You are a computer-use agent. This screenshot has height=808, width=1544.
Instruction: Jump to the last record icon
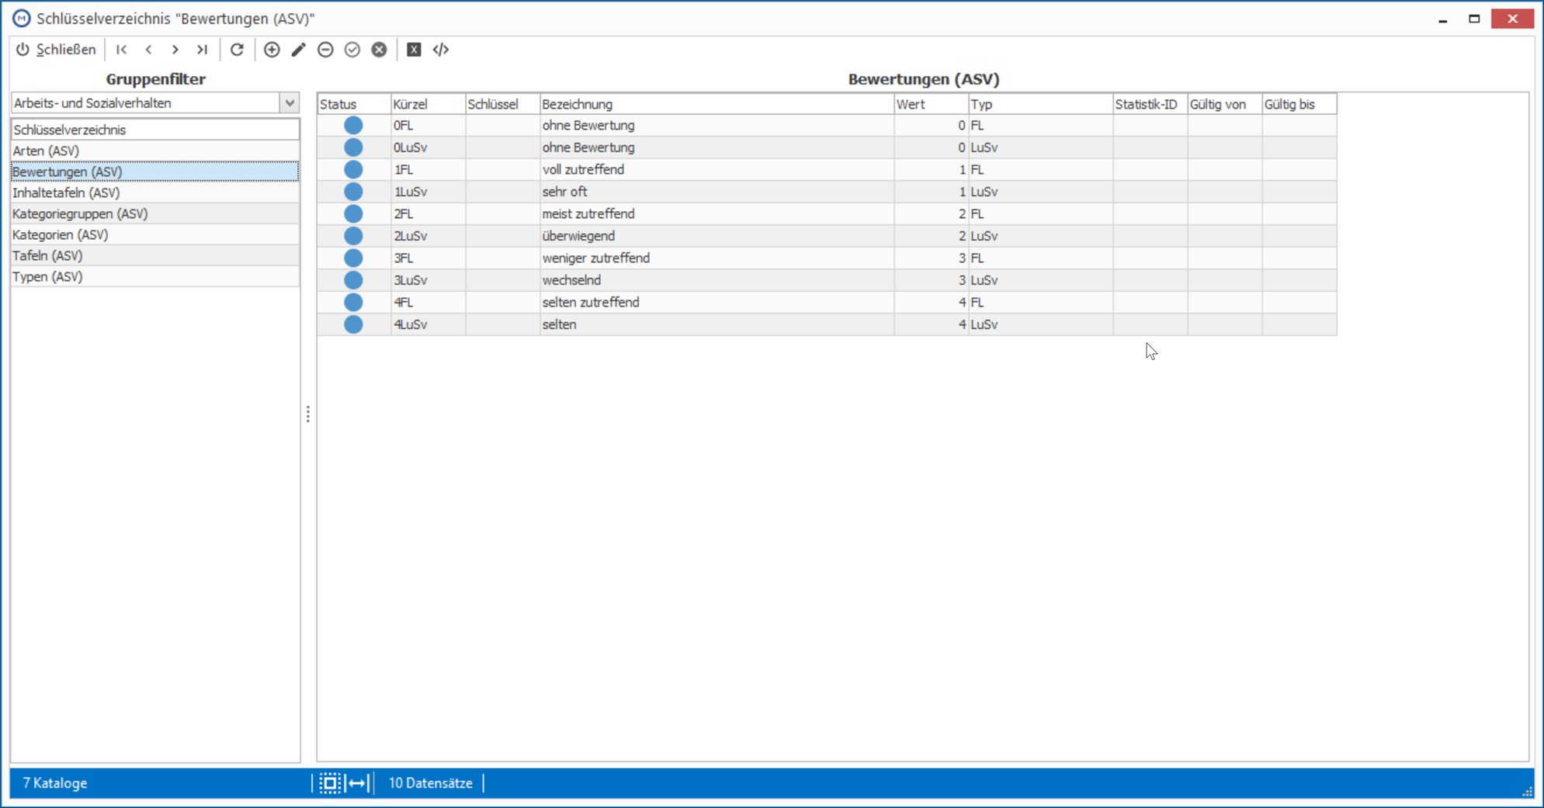[x=202, y=50]
